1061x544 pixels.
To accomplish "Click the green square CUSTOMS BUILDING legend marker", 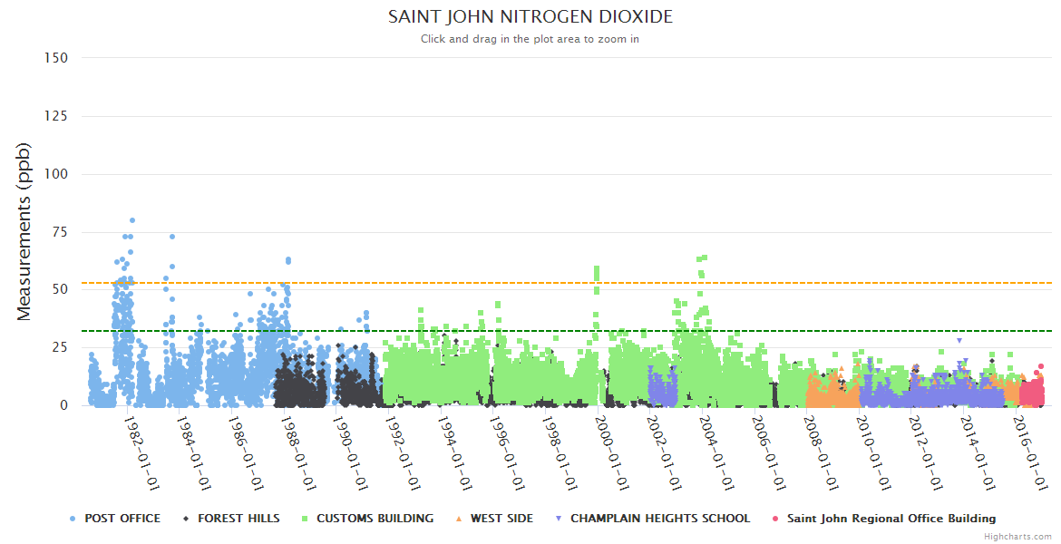I will pyautogui.click(x=304, y=519).
